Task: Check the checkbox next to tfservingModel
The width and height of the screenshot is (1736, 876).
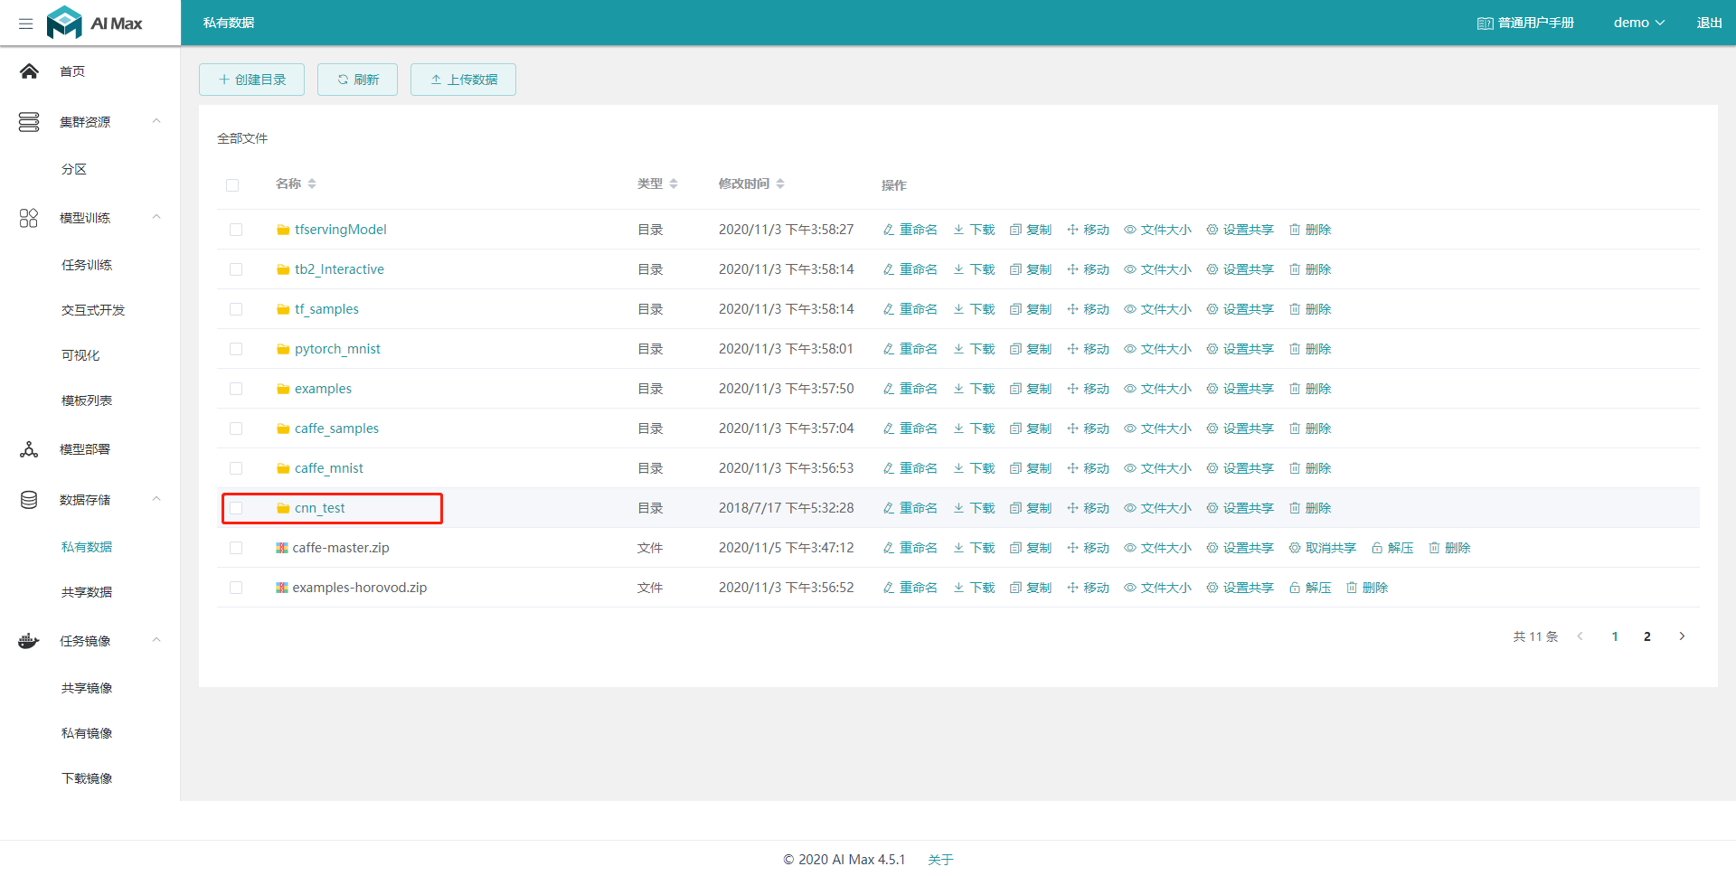Action: tap(236, 229)
